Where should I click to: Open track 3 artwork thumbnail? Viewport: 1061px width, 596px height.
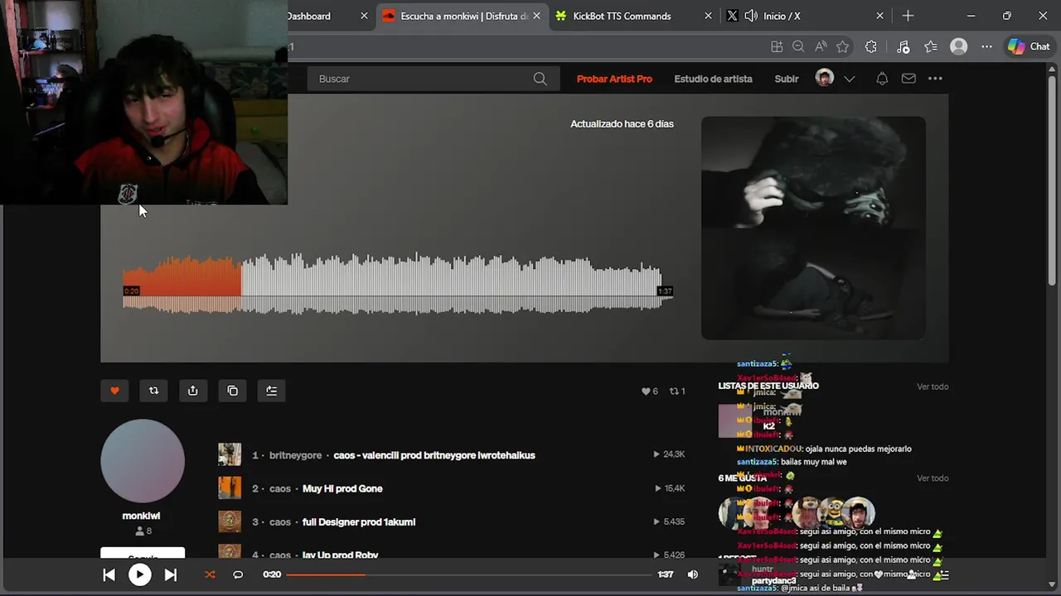click(230, 521)
